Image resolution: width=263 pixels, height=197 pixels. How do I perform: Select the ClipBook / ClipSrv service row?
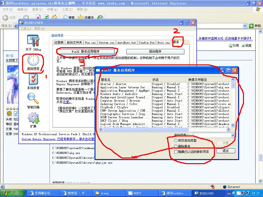click(165, 107)
